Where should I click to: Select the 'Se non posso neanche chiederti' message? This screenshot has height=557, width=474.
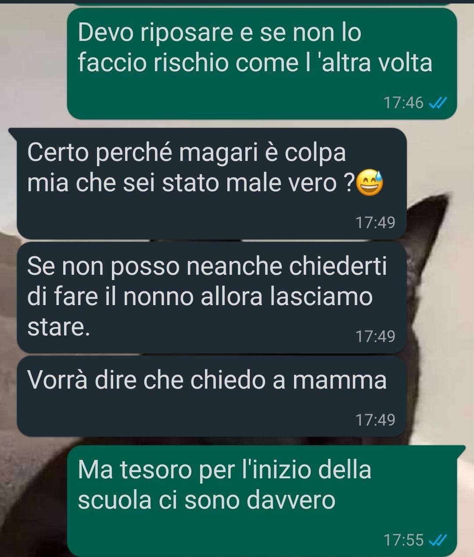[x=212, y=298]
